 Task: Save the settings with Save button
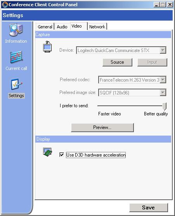click(x=149, y=207)
